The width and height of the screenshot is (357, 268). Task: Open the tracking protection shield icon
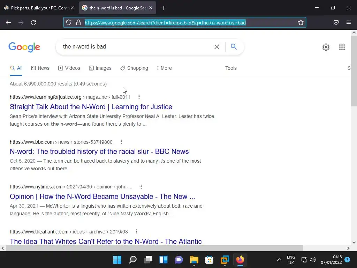point(69,22)
